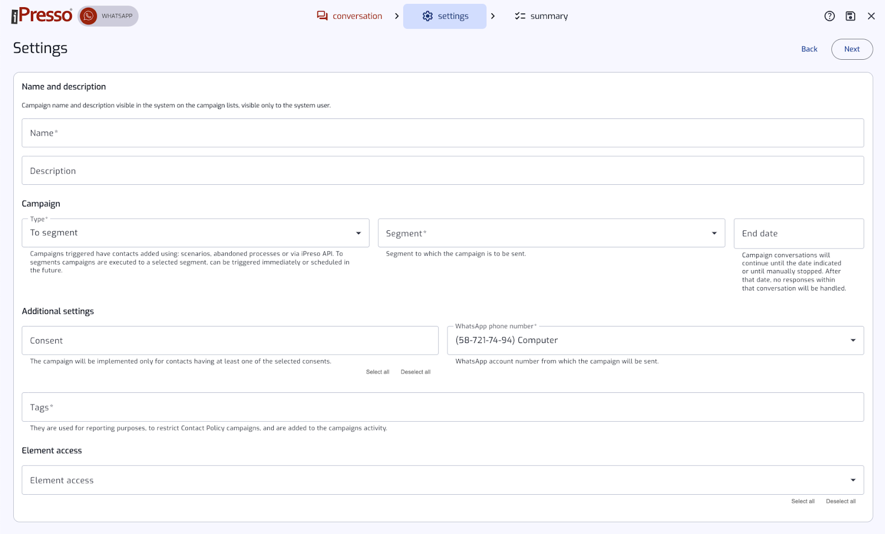Switch to the summary step
This screenshot has width=885, height=534.
541,16
